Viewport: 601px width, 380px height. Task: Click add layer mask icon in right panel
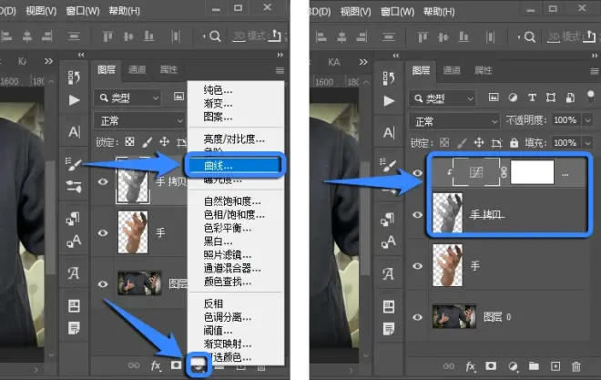(492, 366)
